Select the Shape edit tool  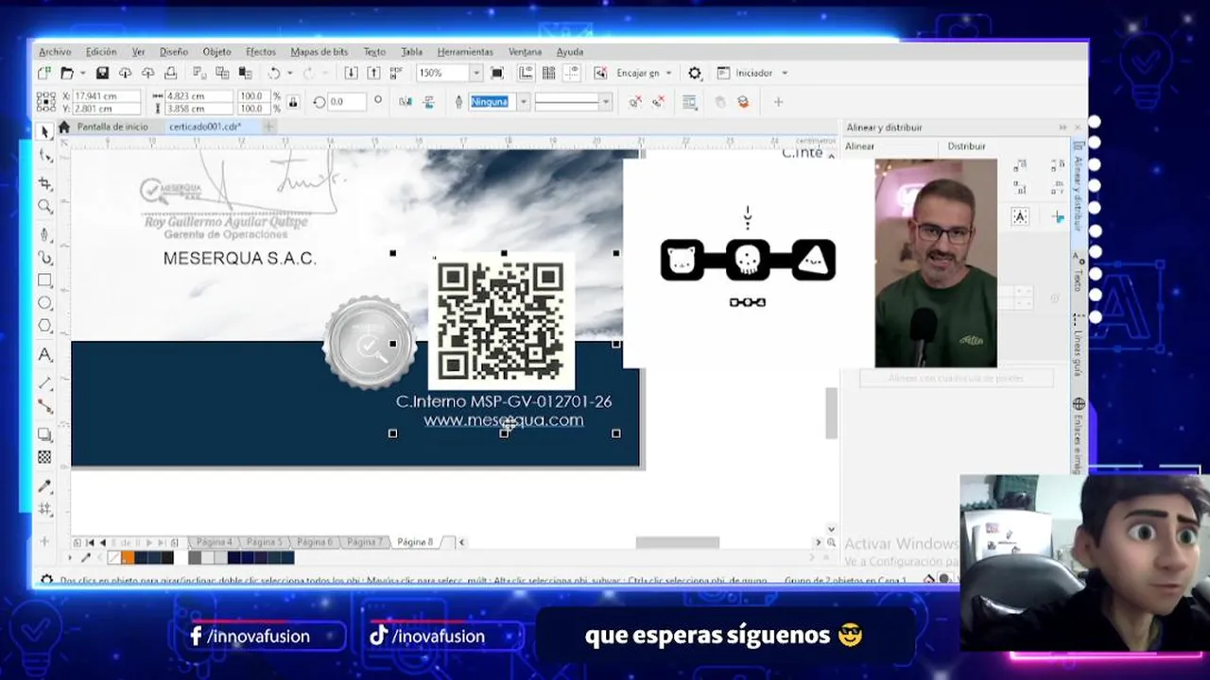point(44,156)
